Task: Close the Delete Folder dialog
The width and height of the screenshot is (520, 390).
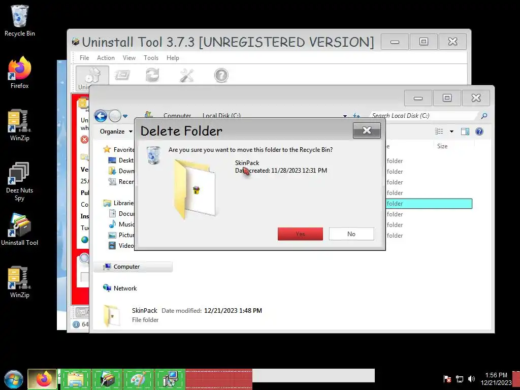Action: 367,131
